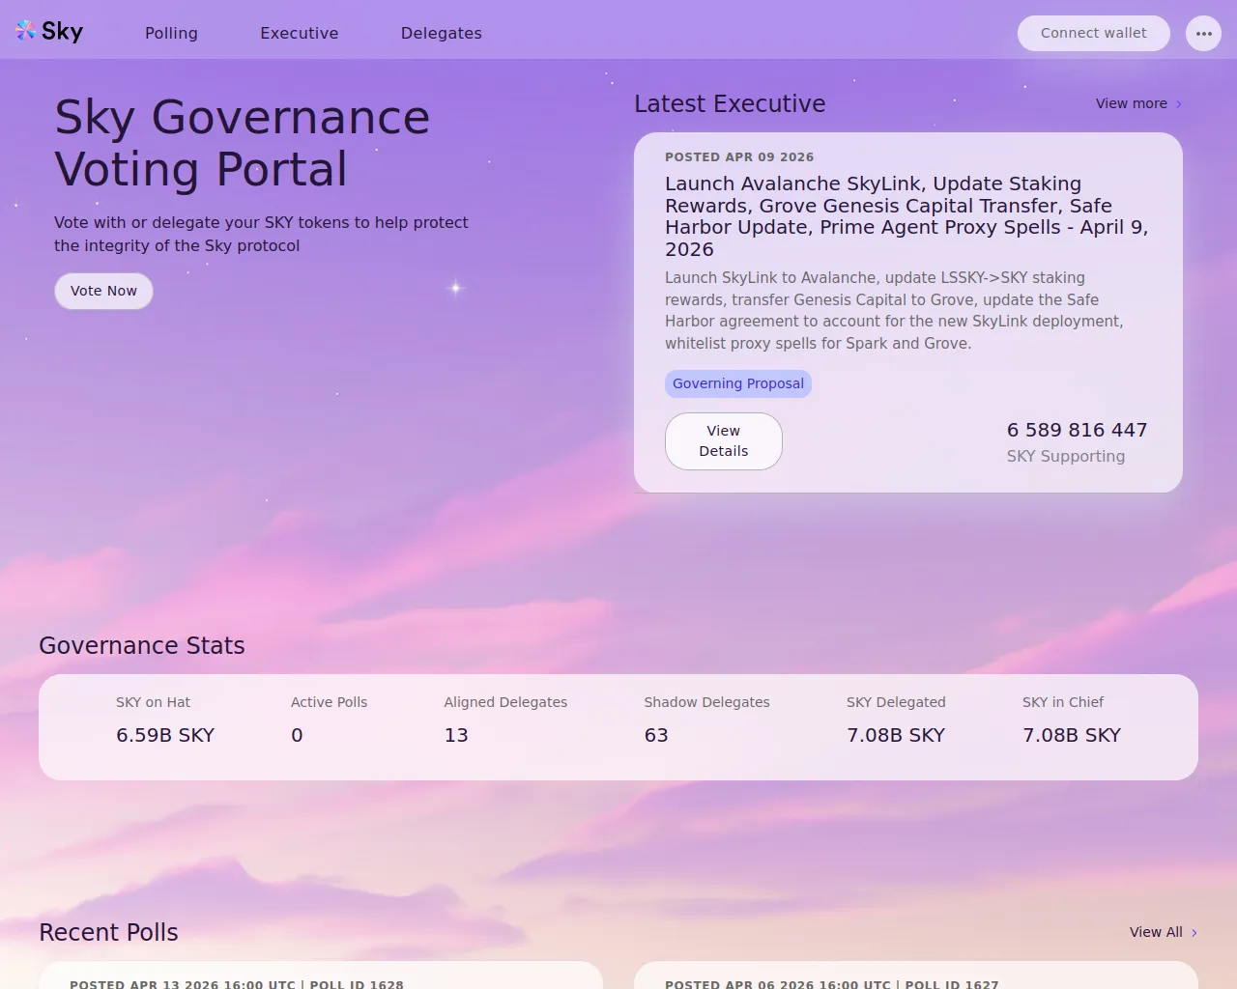Image resolution: width=1237 pixels, height=989 pixels.
Task: Open the Launch Avalanche SkyLink executive title
Action: point(906,216)
